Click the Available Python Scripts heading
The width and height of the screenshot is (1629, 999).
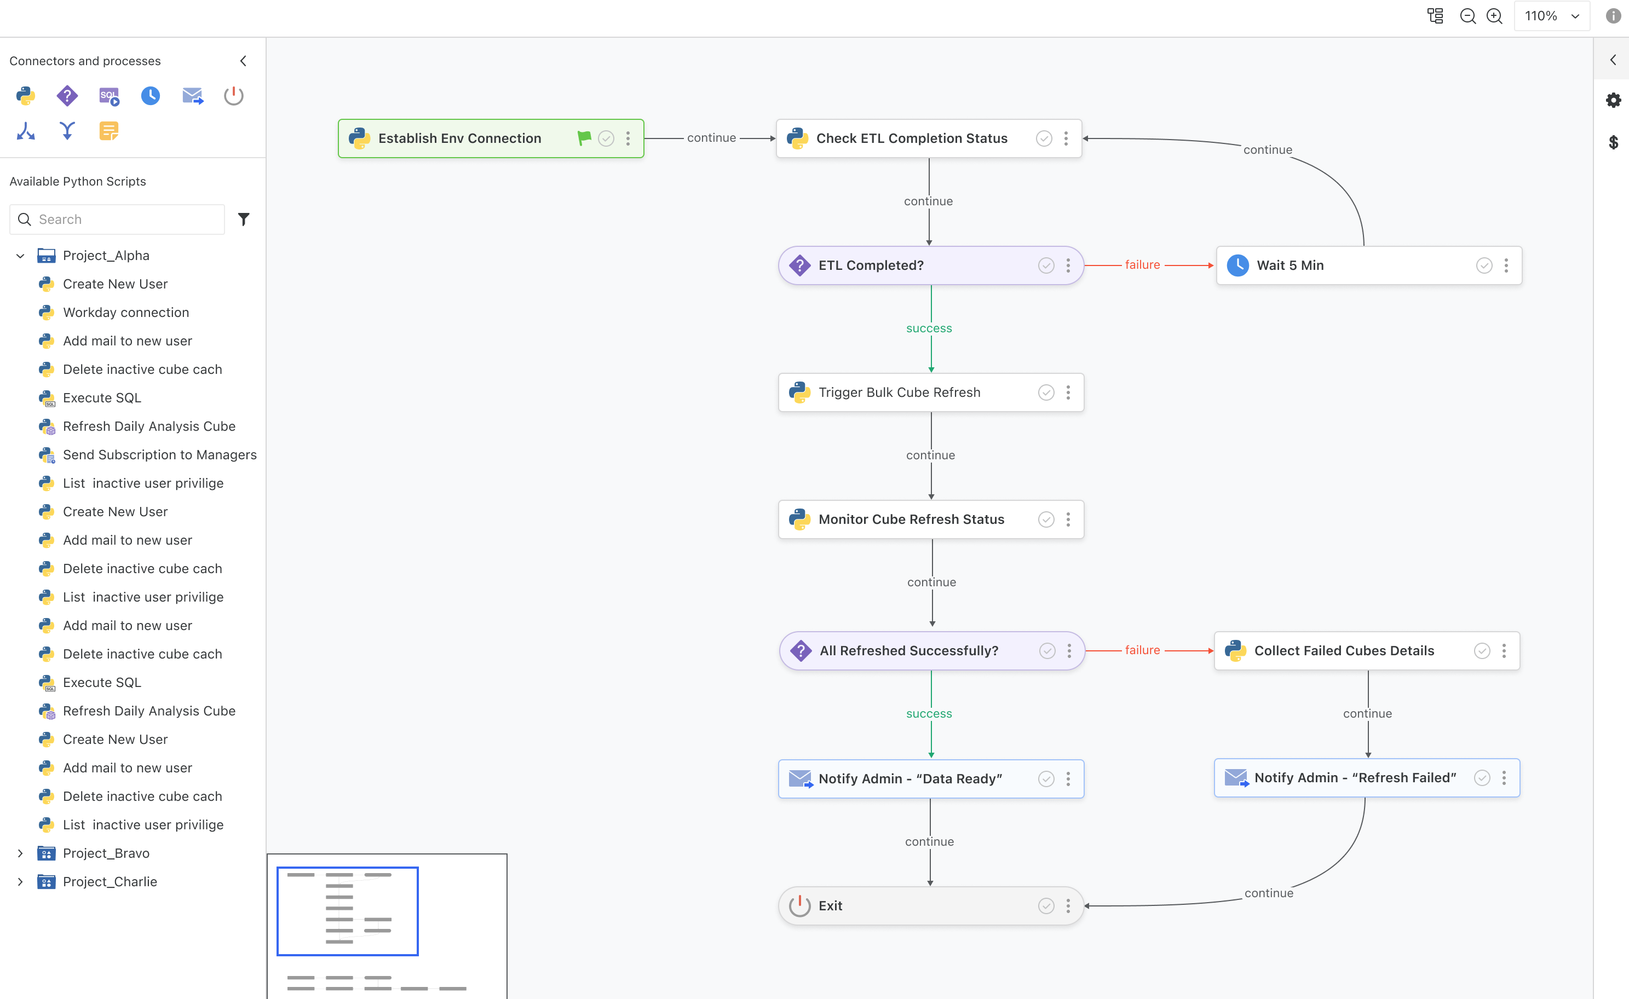pyautogui.click(x=77, y=181)
